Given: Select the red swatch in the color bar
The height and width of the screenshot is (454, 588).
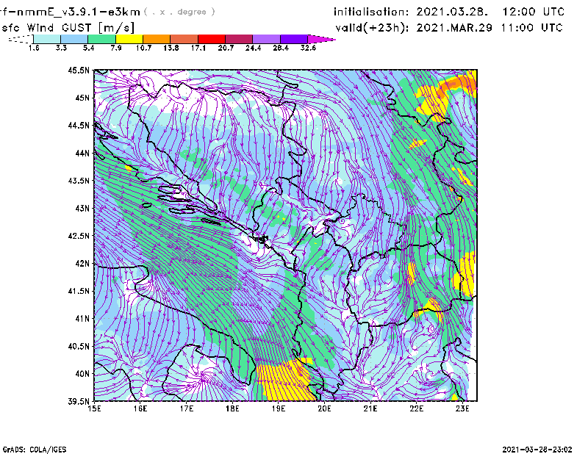Looking at the screenshot, I should (212, 39).
